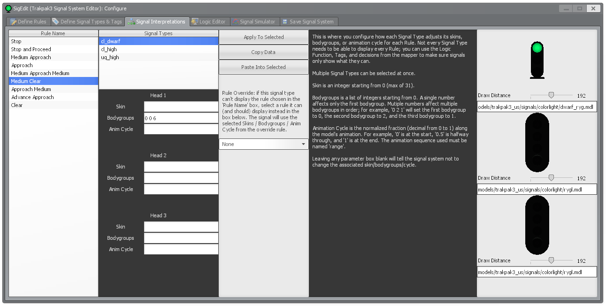Adjust the dwarf signal Draw Distance slider
Viewport: 606px width, 306px height.
(551, 95)
